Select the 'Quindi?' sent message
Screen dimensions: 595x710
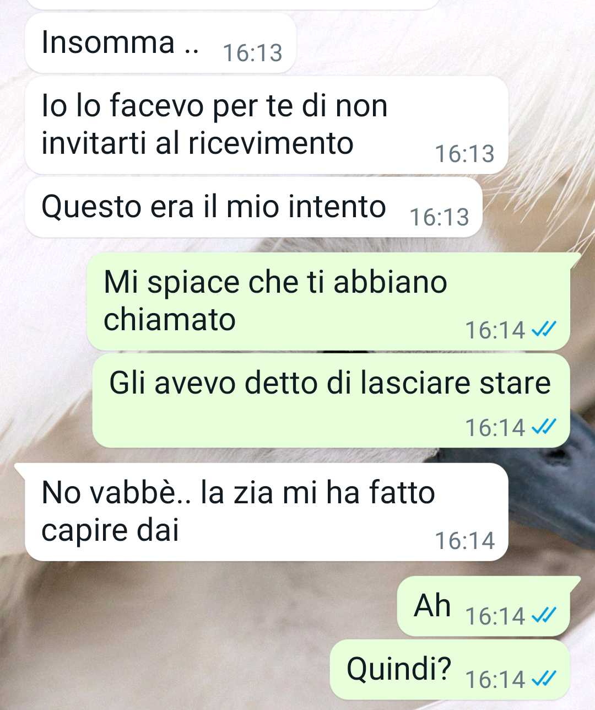450,669
